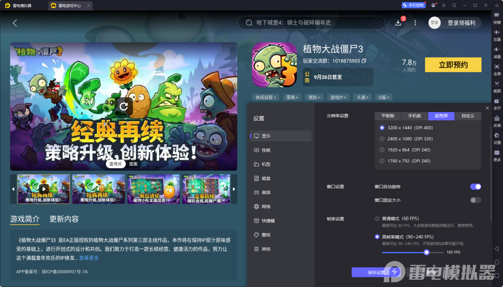Click the search magnifier icon
The height and width of the screenshot is (287, 503).
point(249,23)
